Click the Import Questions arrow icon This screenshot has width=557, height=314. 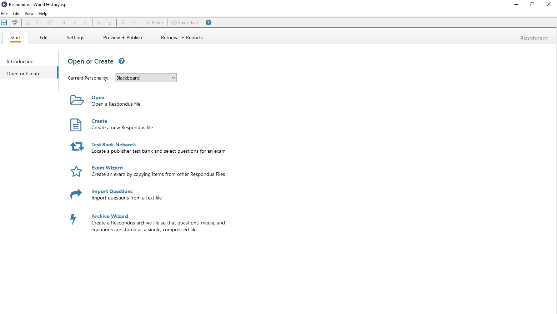click(x=76, y=194)
